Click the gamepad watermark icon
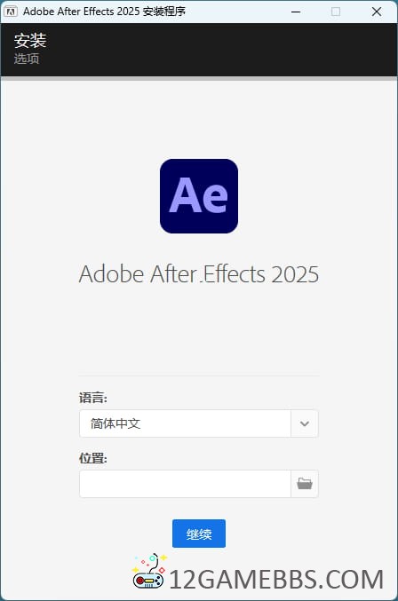 [149, 572]
